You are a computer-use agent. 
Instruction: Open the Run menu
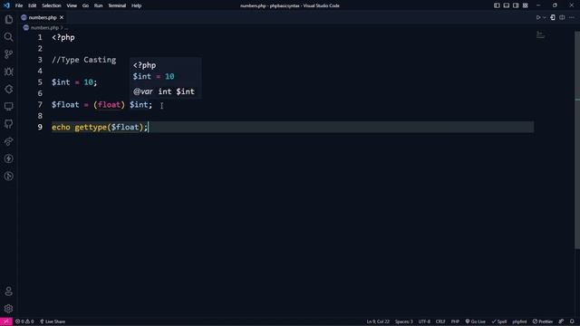point(98,5)
